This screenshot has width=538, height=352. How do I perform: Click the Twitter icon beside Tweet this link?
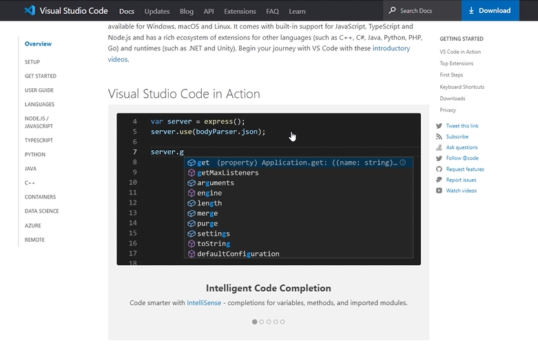point(439,126)
